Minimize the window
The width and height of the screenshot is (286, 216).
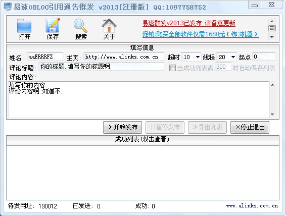[x=255, y=5]
